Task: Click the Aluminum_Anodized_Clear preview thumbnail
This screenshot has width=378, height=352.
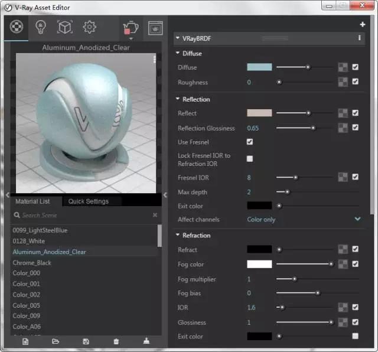Action: [86, 123]
